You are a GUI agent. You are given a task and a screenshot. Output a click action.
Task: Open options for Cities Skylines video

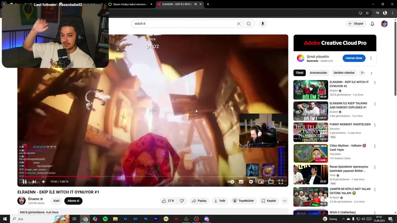coord(375,146)
